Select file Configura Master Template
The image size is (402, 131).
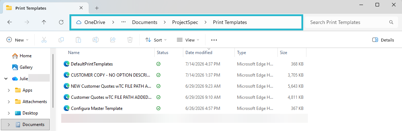[x=97, y=108]
